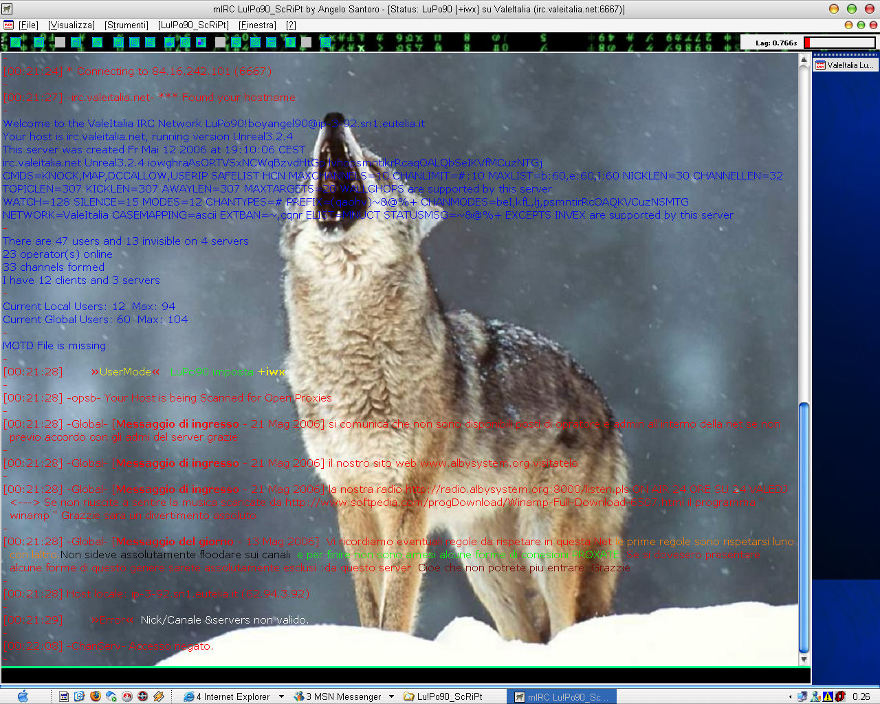The image size is (880, 704).
Task: Expand the Internet Explorer taskbar group
Action: [x=281, y=696]
